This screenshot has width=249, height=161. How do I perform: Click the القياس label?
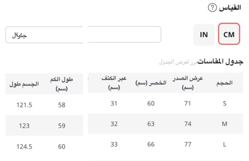[x=230, y=8]
